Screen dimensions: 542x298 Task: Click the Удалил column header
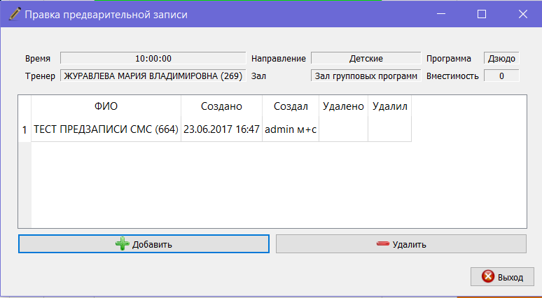[389, 106]
